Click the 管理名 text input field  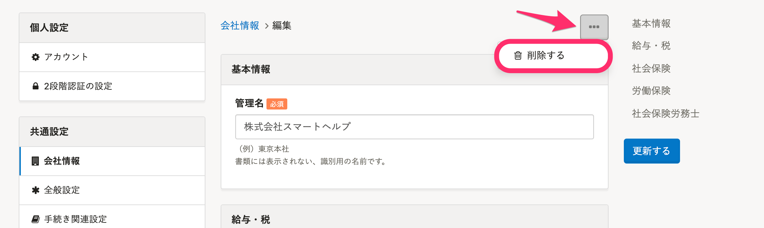(x=414, y=127)
